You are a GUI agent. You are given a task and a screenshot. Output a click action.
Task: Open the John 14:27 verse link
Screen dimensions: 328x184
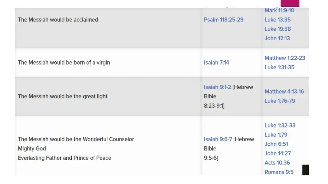click(278, 154)
